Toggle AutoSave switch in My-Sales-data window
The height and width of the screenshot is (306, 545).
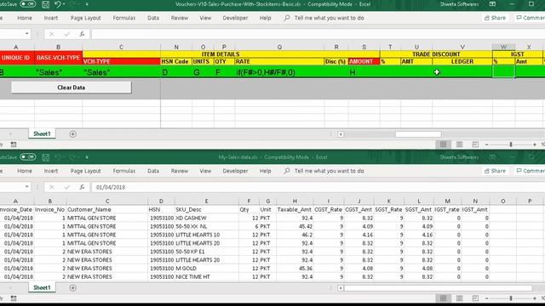pyautogui.click(x=28, y=157)
